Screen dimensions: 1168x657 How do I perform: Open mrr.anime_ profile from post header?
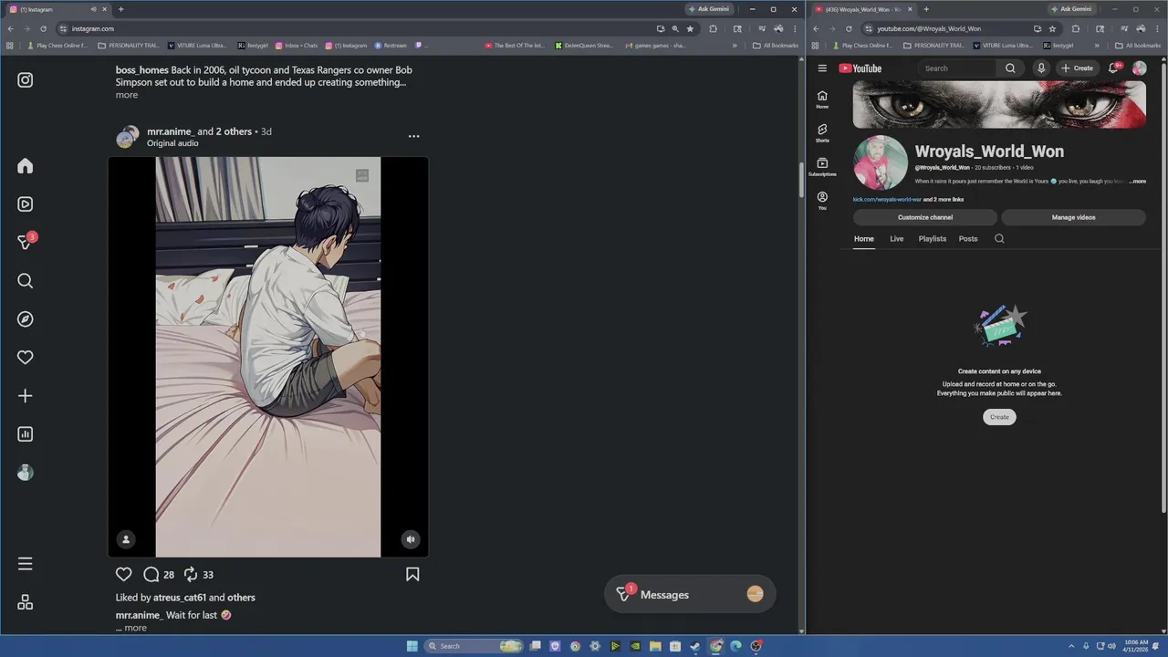click(x=171, y=131)
